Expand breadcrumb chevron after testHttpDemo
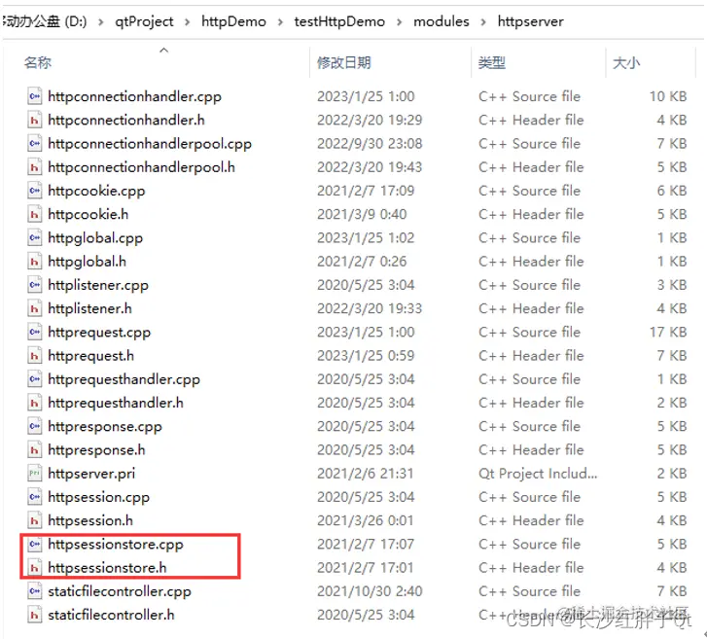The height and width of the screenshot is (639, 707). [x=399, y=21]
